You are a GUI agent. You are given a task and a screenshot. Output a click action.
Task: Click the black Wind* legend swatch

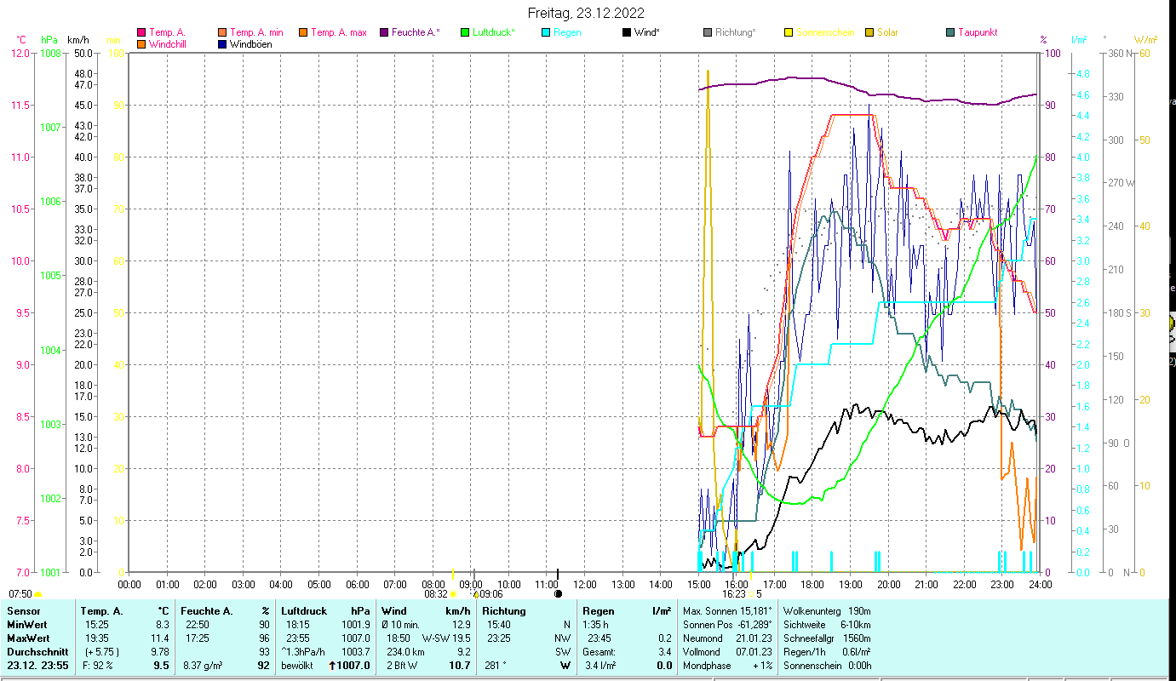click(627, 32)
